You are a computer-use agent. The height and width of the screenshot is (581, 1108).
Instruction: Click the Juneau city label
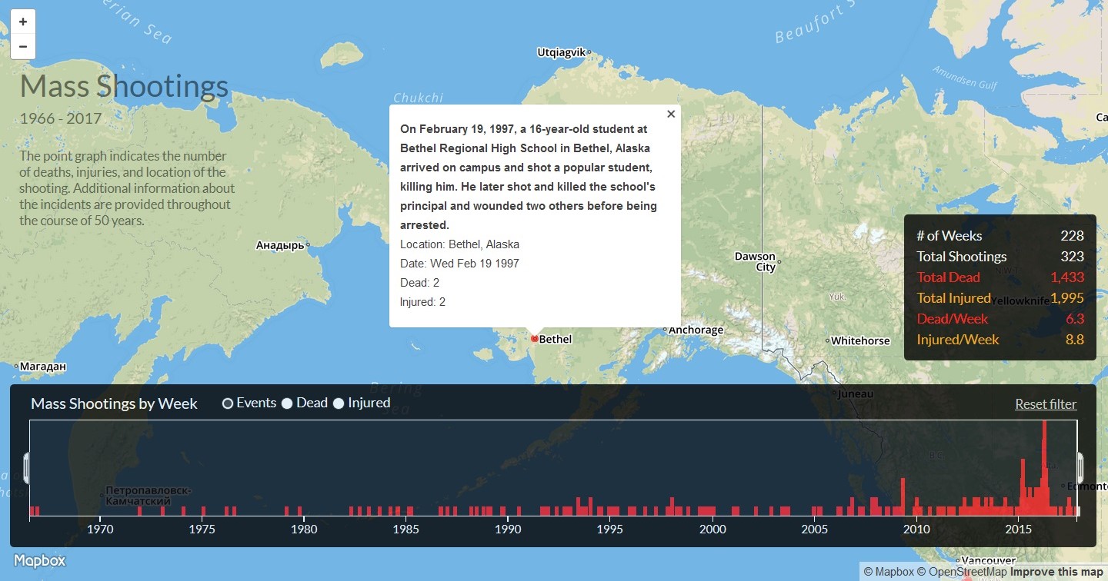[x=856, y=394]
